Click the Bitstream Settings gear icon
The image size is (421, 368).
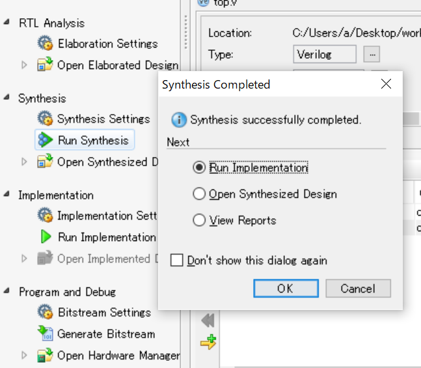click(x=45, y=312)
